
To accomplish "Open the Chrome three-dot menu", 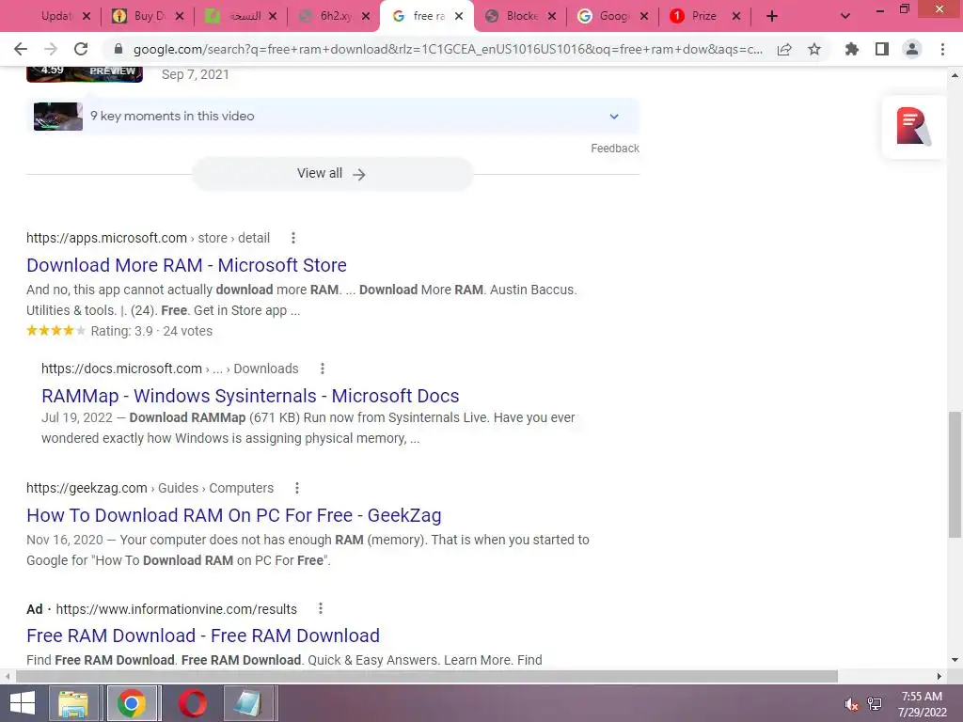I will pyautogui.click(x=942, y=49).
